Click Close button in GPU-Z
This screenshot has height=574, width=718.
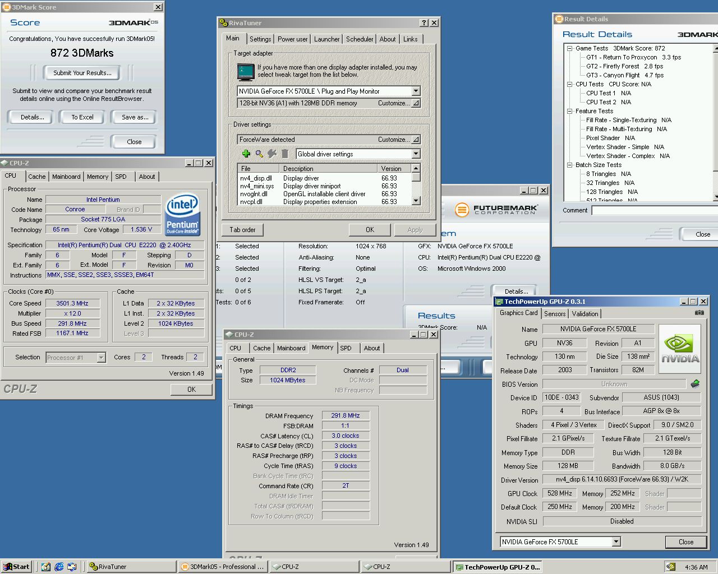click(685, 541)
